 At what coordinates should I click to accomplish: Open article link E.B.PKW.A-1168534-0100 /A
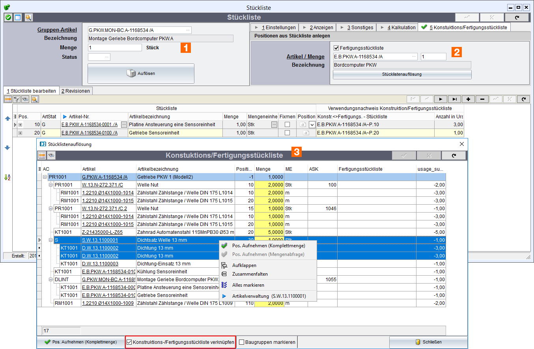tap(90, 133)
